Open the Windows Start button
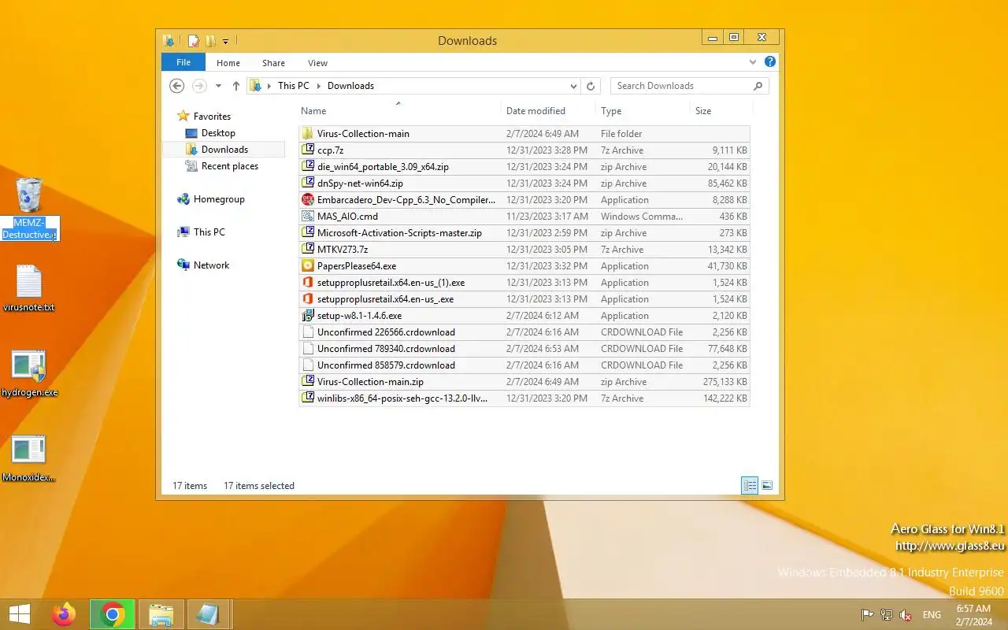Screen dimensions: 1008x630 pyautogui.click(x=20, y=614)
